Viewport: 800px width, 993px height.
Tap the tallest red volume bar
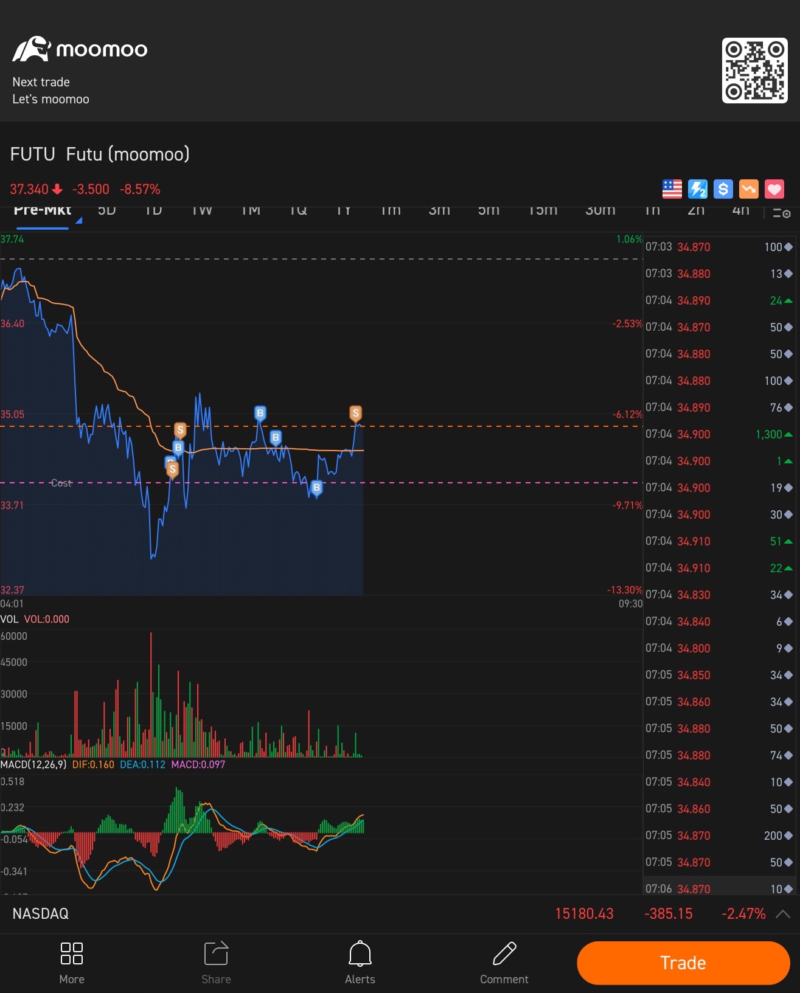pyautogui.click(x=151, y=694)
